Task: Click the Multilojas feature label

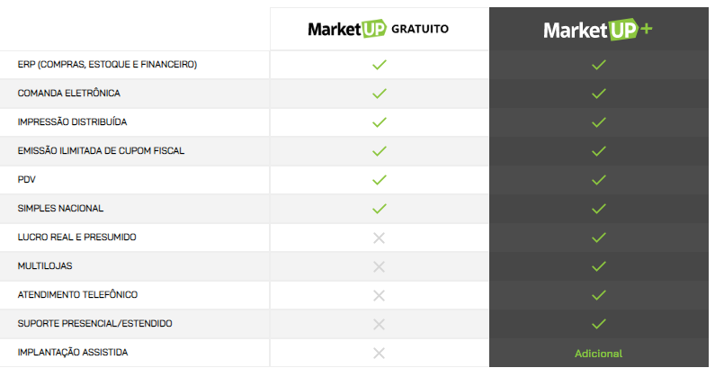Action: pos(45,265)
